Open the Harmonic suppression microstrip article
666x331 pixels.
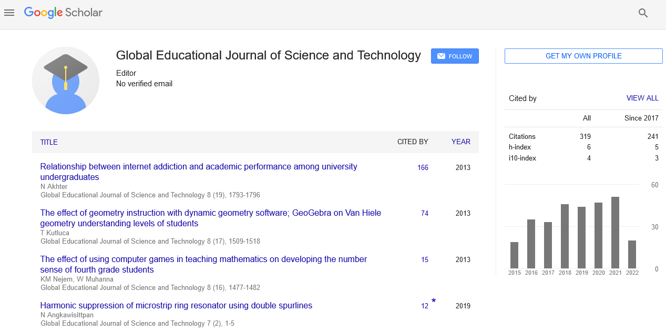click(176, 306)
